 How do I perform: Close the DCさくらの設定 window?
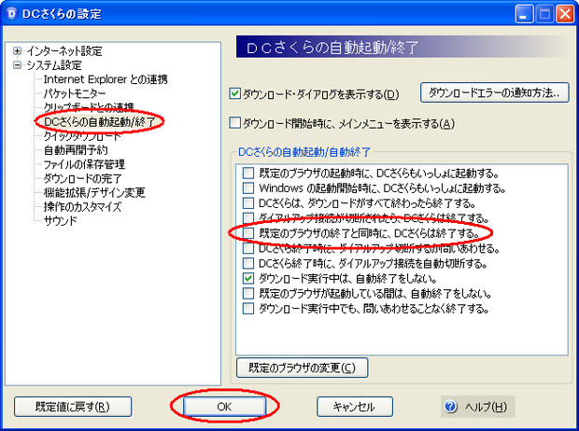[565, 14]
